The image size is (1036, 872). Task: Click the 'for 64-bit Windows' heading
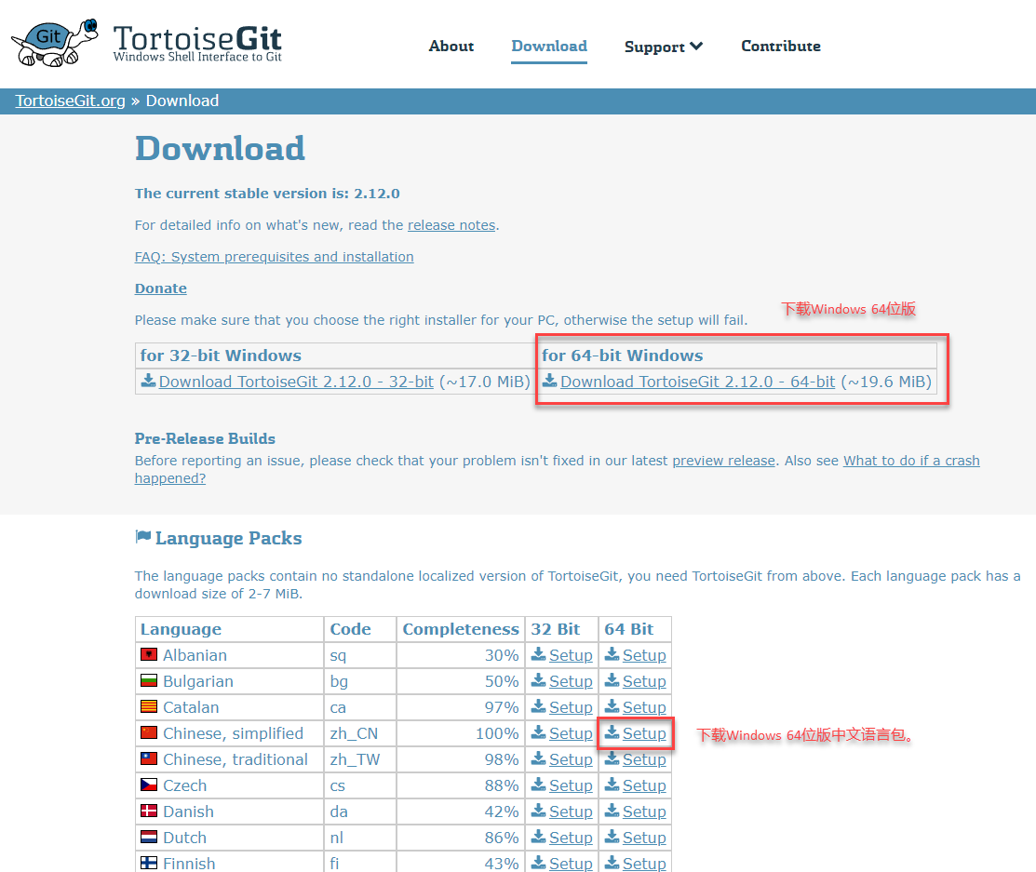[623, 356]
